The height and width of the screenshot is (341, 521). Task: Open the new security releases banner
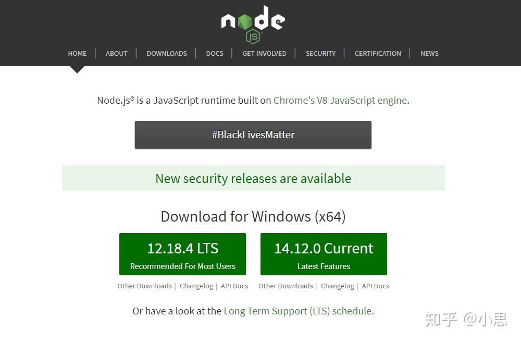(x=253, y=178)
